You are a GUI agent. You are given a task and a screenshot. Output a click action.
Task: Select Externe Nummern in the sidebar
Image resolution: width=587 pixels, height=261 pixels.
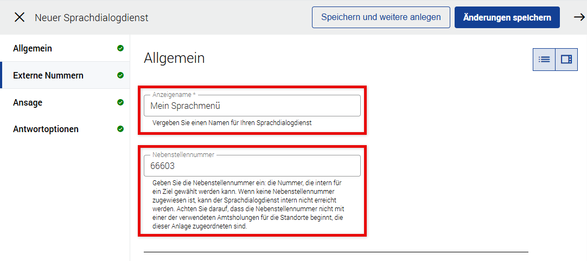(x=48, y=75)
